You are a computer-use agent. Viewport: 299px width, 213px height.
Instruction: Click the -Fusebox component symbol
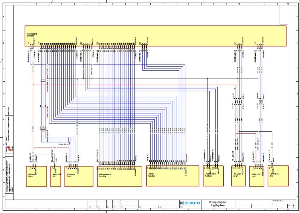79,177
